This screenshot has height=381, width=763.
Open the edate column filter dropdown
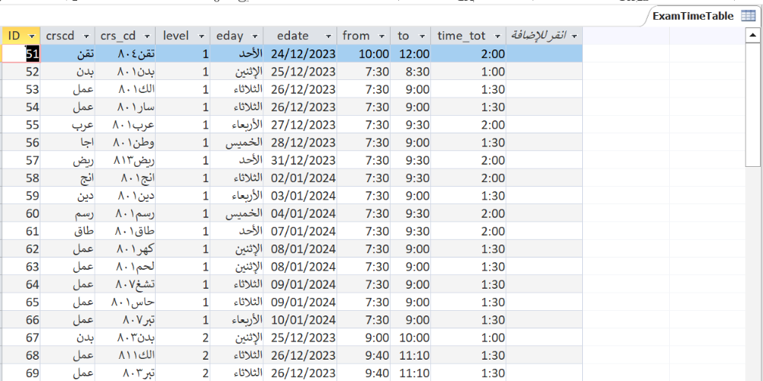(x=328, y=36)
